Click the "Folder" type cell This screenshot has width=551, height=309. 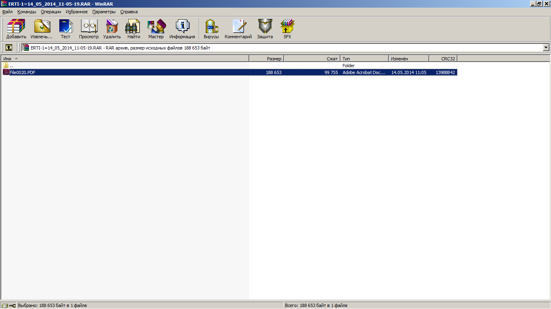tap(349, 66)
